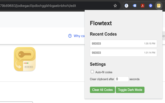Click the Flowtext key app icon thumbnail
This screenshot has width=165, height=103.
coord(25,59)
